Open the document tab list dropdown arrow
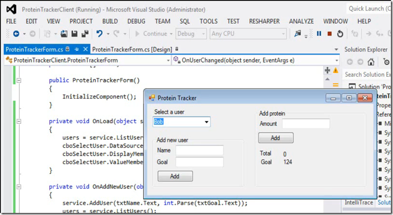The width and height of the screenshot is (393, 215). (336, 50)
